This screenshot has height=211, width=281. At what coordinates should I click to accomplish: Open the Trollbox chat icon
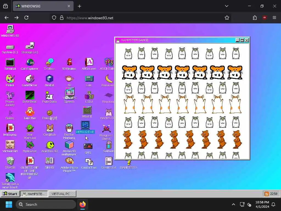click(x=49, y=64)
